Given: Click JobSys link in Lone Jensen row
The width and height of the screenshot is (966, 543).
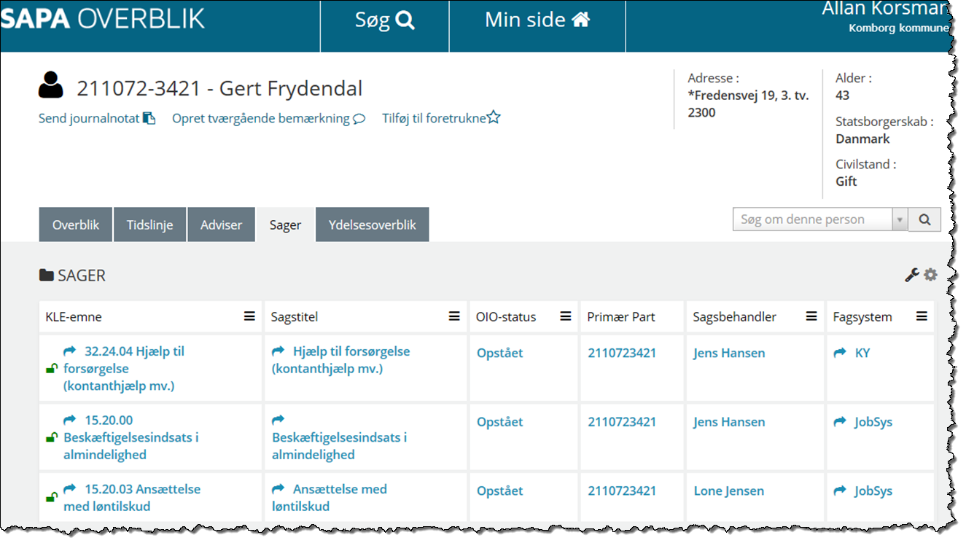Looking at the screenshot, I should pos(873,491).
